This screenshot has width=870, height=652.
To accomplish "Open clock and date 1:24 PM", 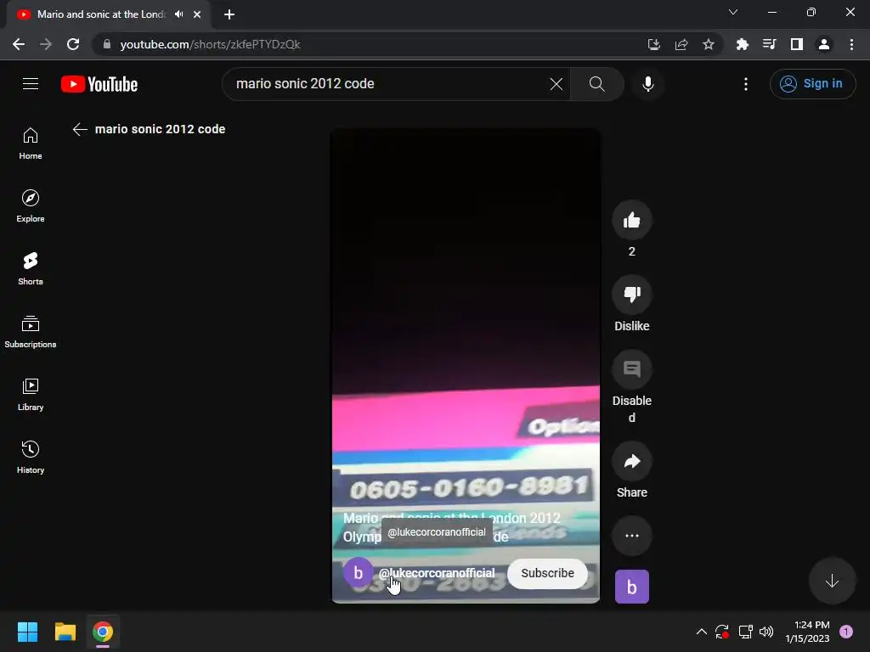I will coord(807,632).
